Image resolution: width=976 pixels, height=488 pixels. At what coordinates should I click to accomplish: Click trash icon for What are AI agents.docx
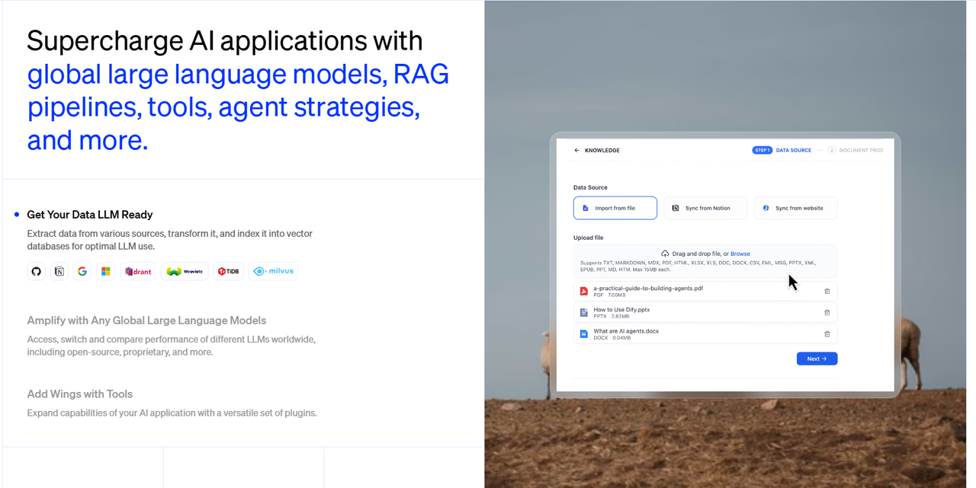coord(827,334)
